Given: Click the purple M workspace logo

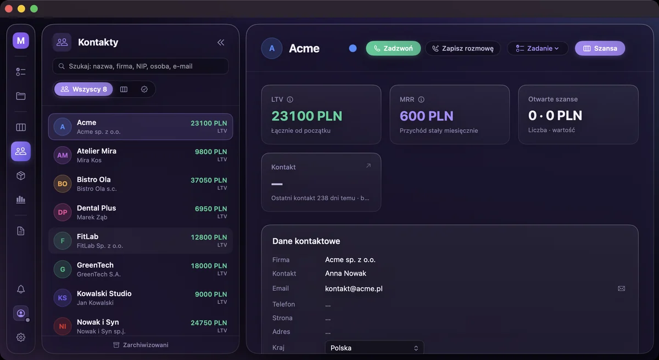Looking at the screenshot, I should coord(21,41).
